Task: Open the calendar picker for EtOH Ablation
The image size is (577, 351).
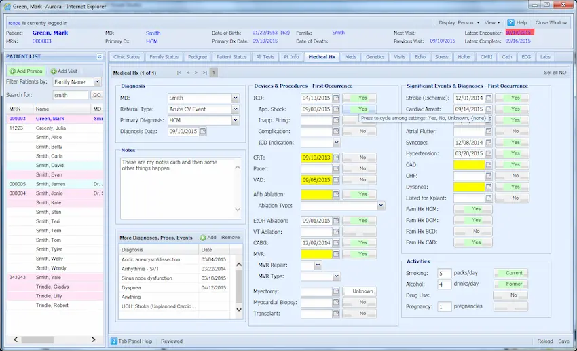Action: [x=336, y=221]
